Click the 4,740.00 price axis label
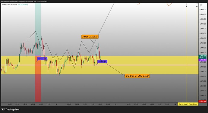 click(x=203, y=48)
